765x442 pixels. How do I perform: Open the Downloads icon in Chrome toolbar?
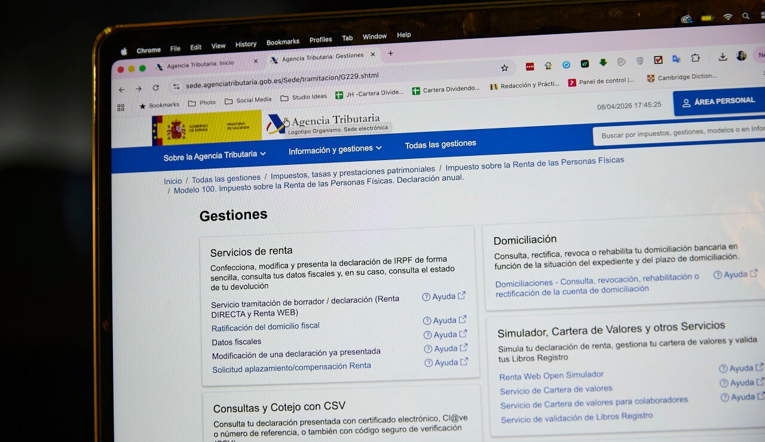click(723, 57)
